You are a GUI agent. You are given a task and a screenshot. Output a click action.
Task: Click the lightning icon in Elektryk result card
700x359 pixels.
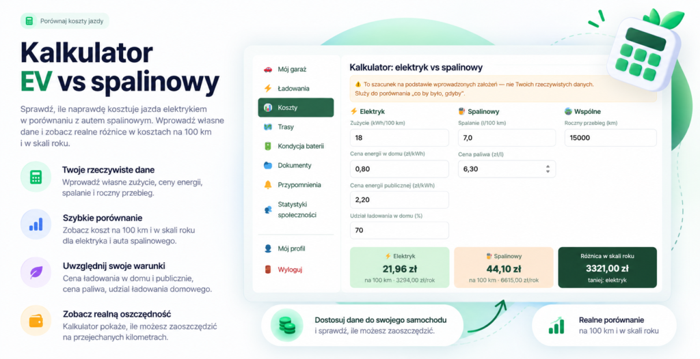pos(388,257)
